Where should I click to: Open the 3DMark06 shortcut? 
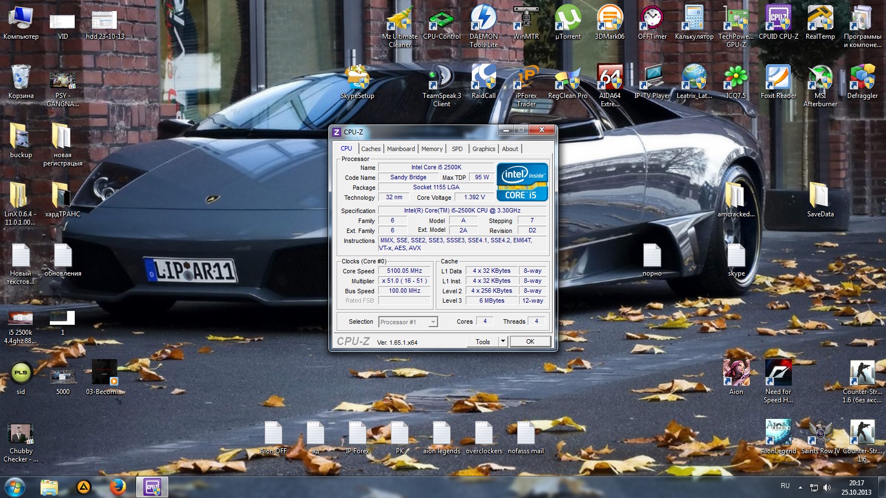[610, 23]
